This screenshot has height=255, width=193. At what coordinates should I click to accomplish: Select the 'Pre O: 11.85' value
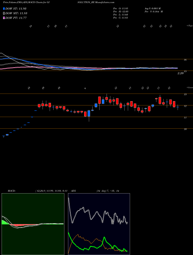(120, 8)
